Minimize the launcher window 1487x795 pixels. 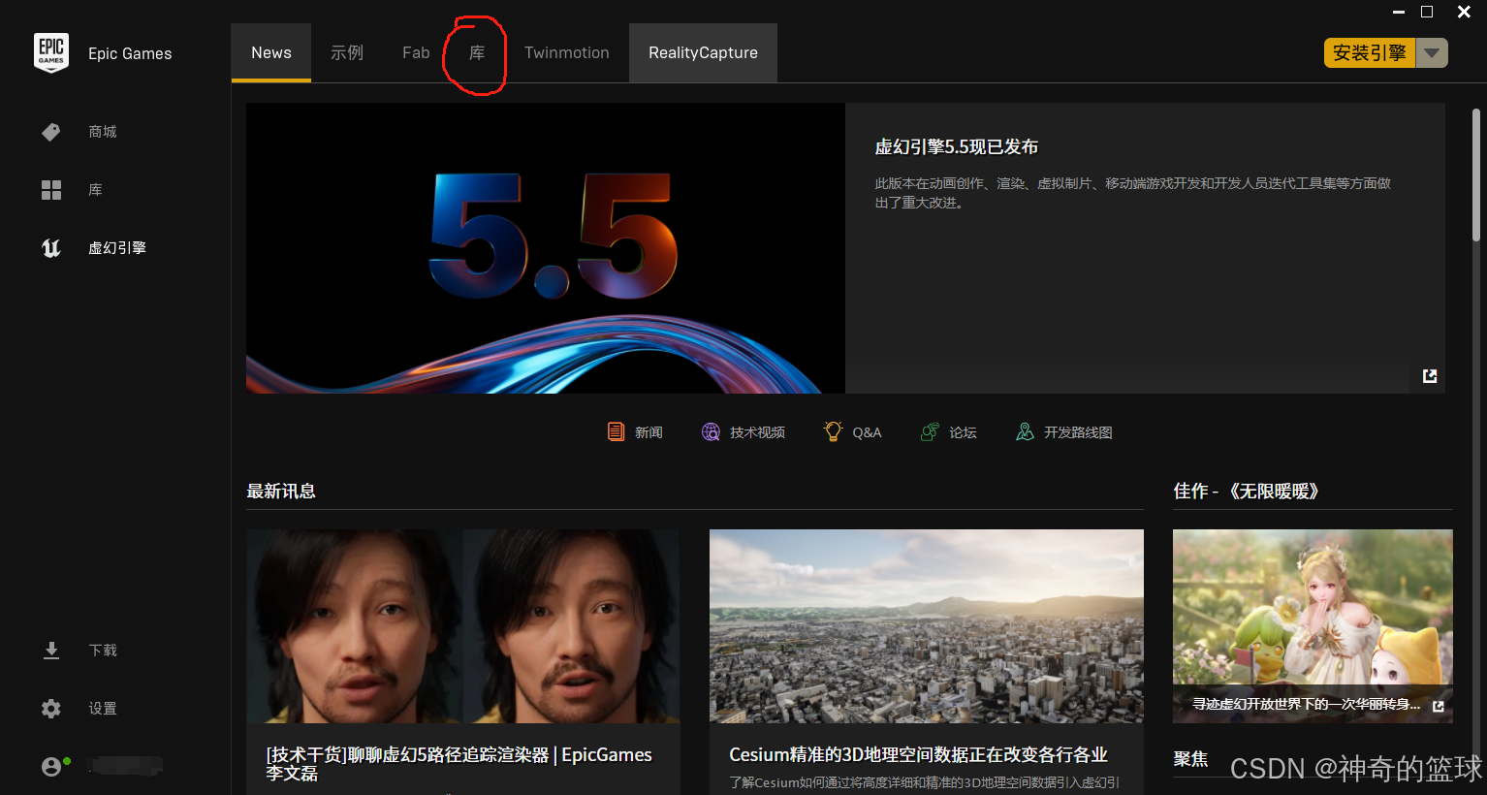click(x=1399, y=12)
